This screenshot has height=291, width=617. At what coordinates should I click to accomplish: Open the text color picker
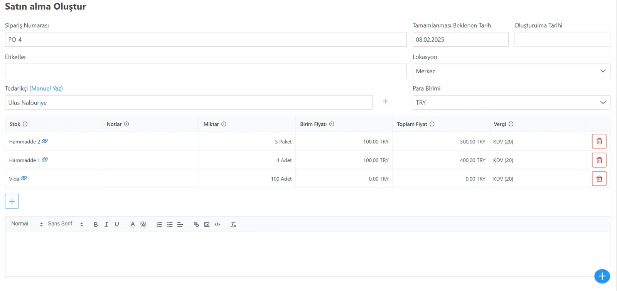[x=133, y=224]
